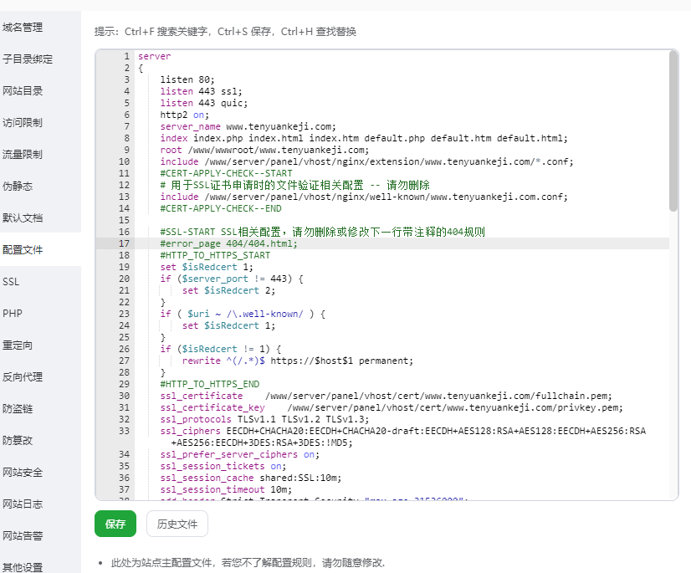
Task: Select the 流量限制 sidebar item
Action: pyautogui.click(x=23, y=155)
